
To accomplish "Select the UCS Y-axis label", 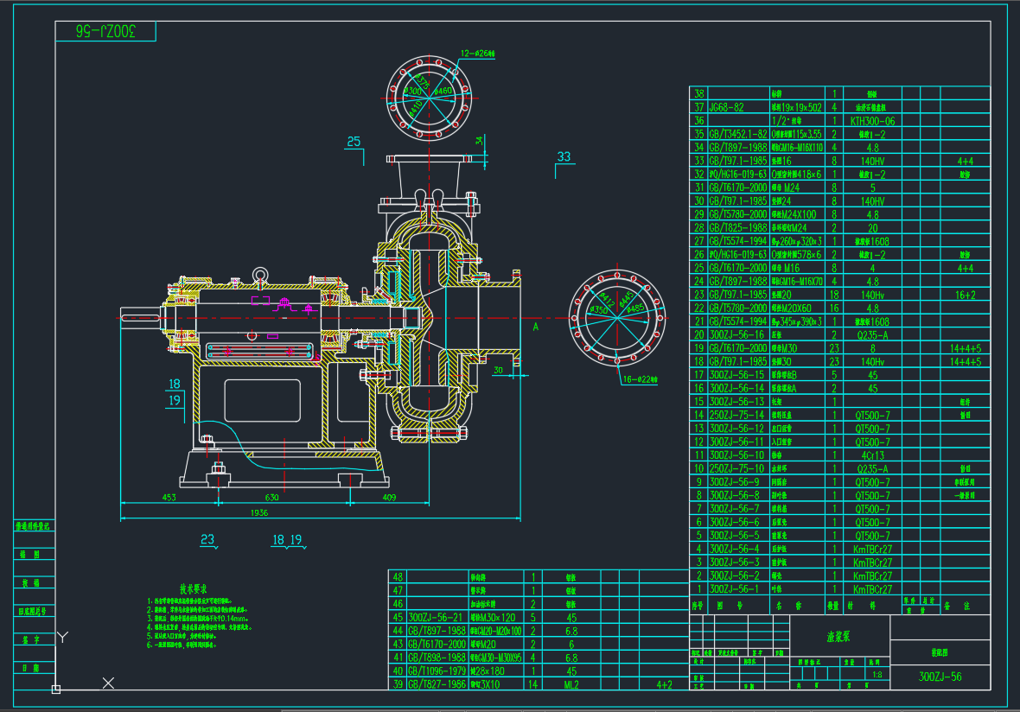I will point(61,638).
